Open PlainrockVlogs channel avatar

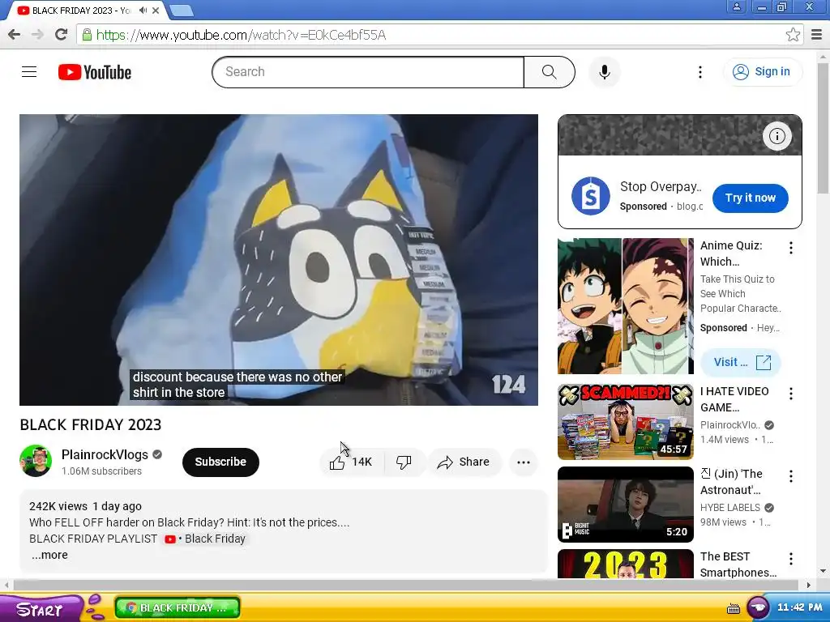(x=36, y=461)
